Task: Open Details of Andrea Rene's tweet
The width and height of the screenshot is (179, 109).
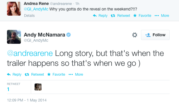Action: click(29, 16)
